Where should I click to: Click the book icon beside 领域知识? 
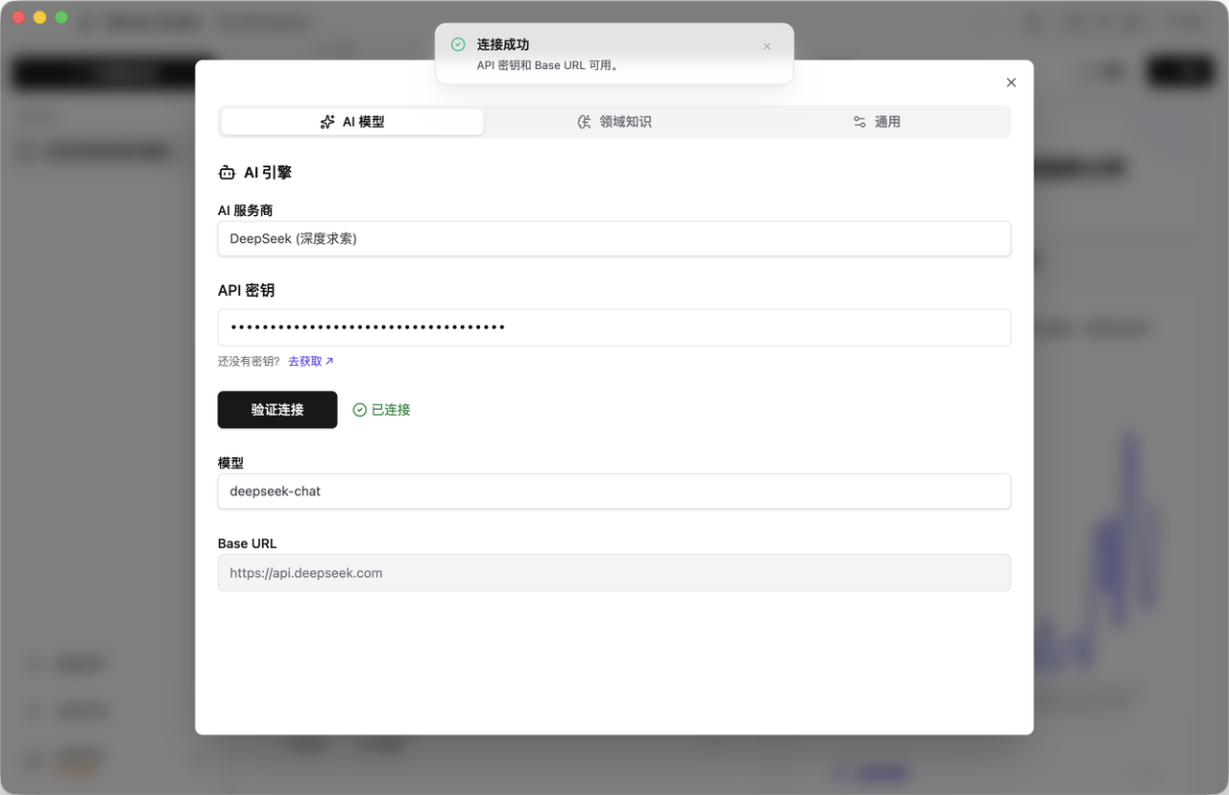pyautogui.click(x=583, y=122)
